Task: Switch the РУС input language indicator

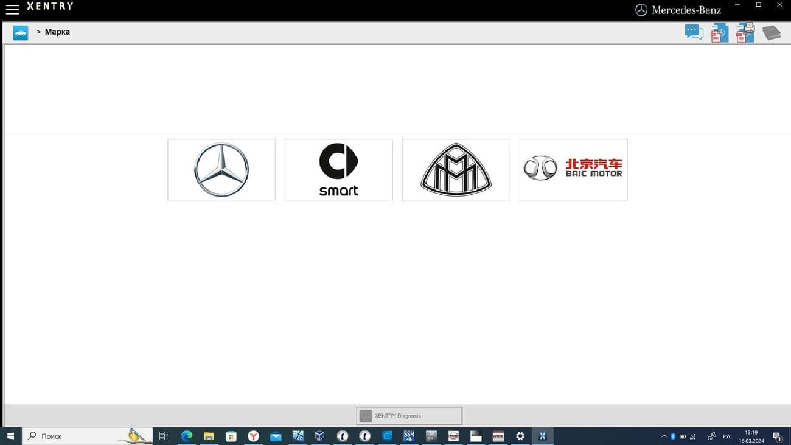Action: click(727, 436)
